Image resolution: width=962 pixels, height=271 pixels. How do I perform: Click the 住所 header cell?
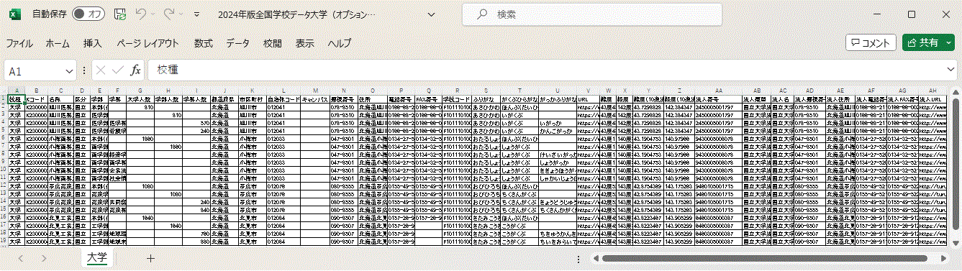point(372,98)
